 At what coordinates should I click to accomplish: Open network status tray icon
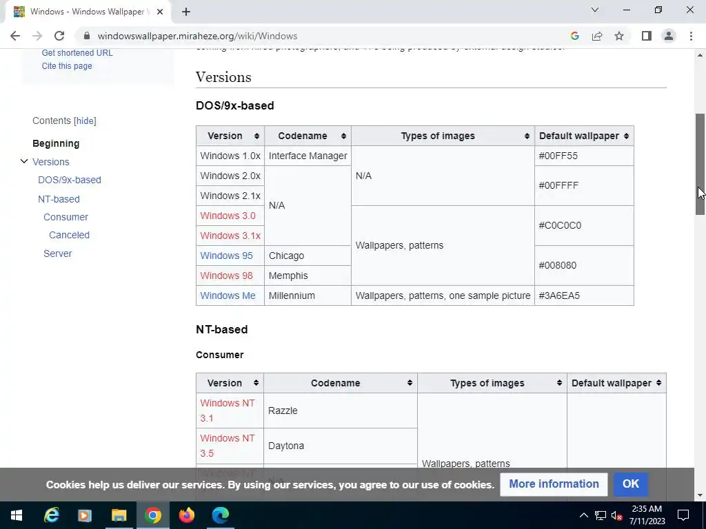coord(601,515)
